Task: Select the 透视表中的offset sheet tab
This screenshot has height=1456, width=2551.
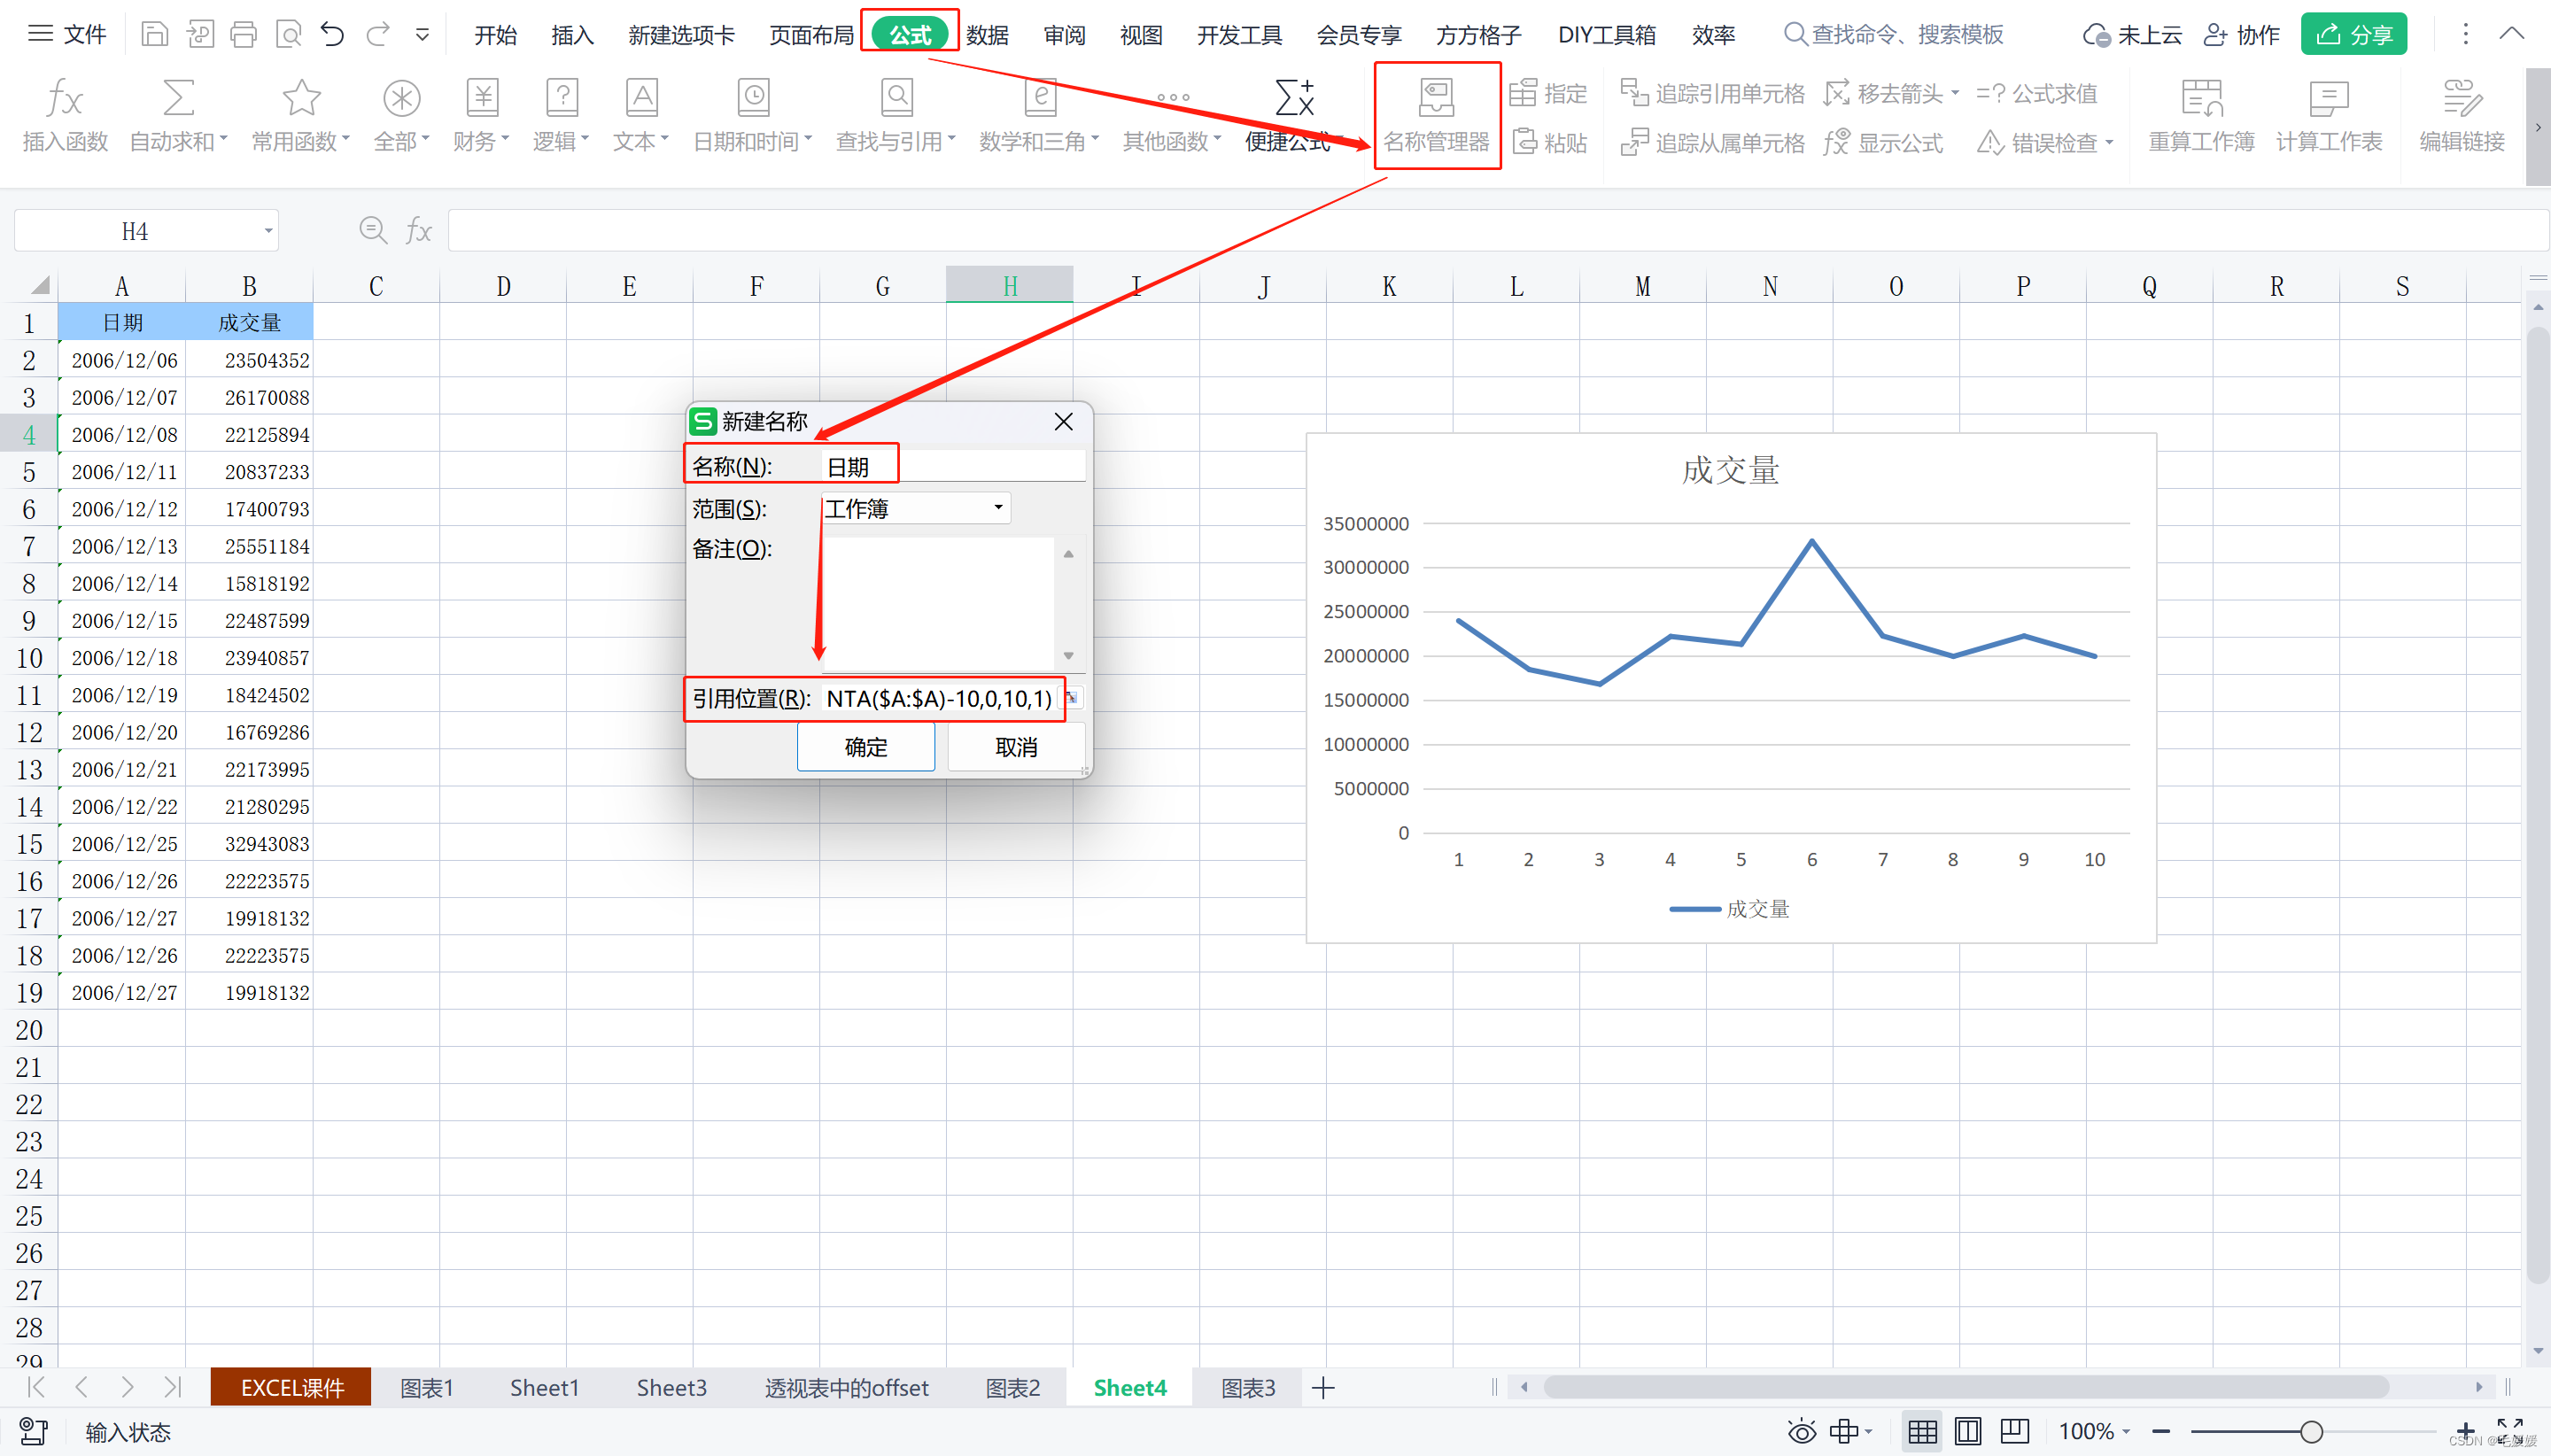Action: coord(846,1388)
